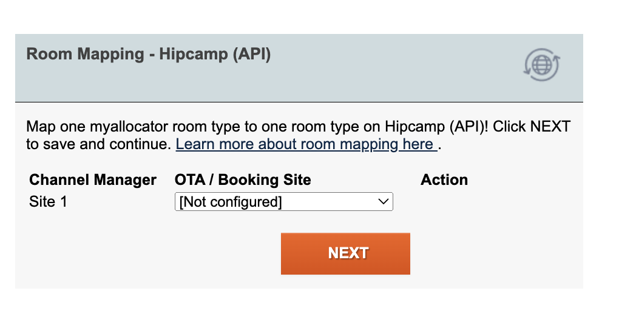
Task: Select the Site 1 row label
Action: click(x=49, y=202)
